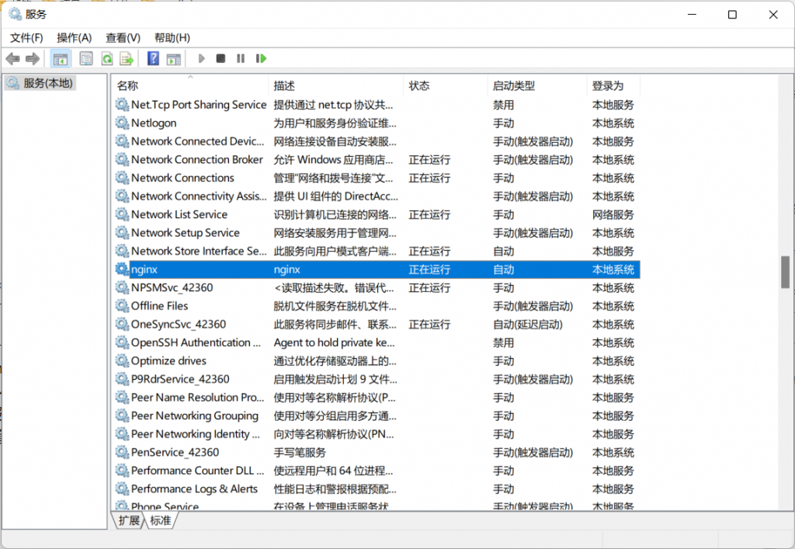Restart the service using the toolbar icon

click(262, 58)
